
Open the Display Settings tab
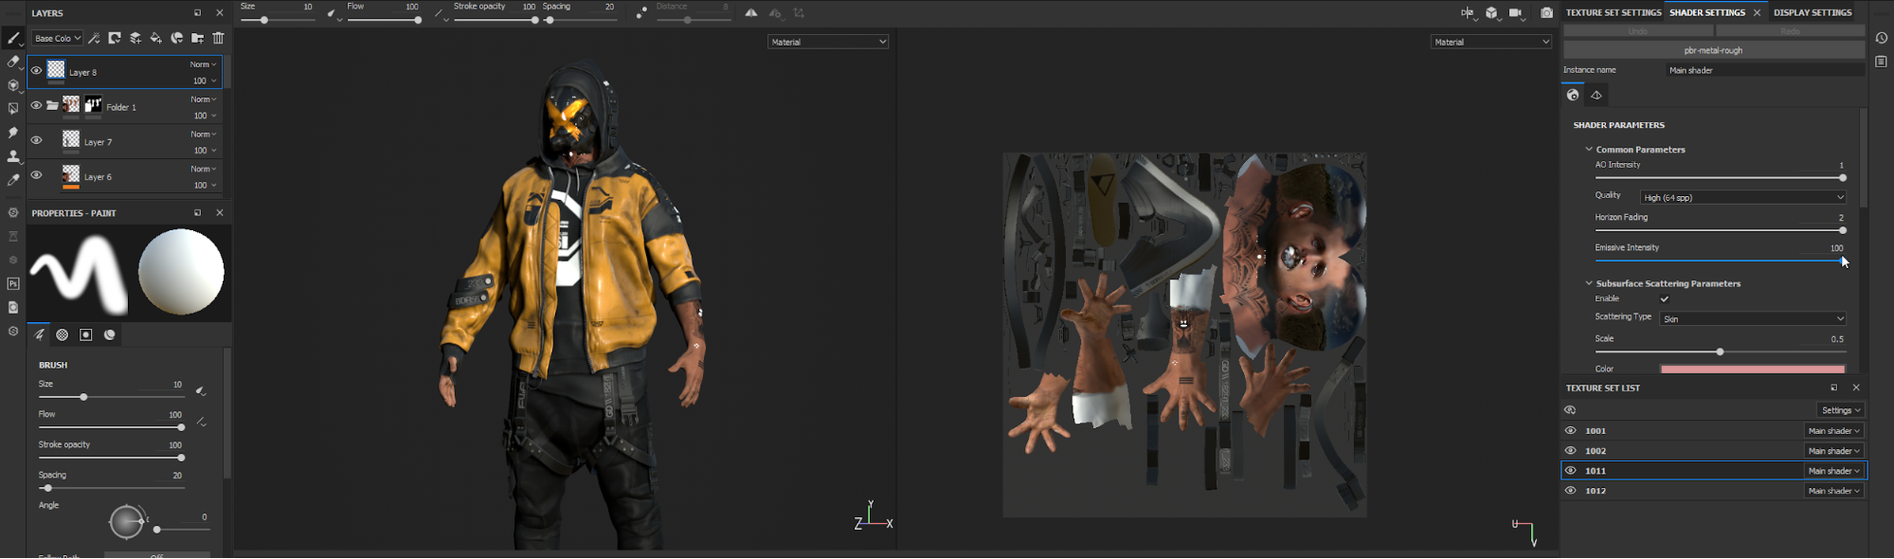1812,12
